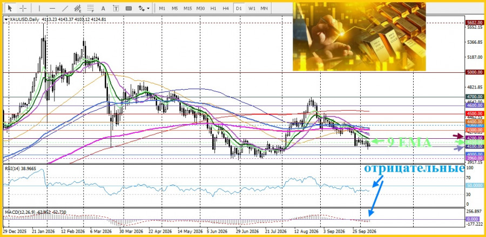Click the 29 Dec 2025 date label

point(15,232)
